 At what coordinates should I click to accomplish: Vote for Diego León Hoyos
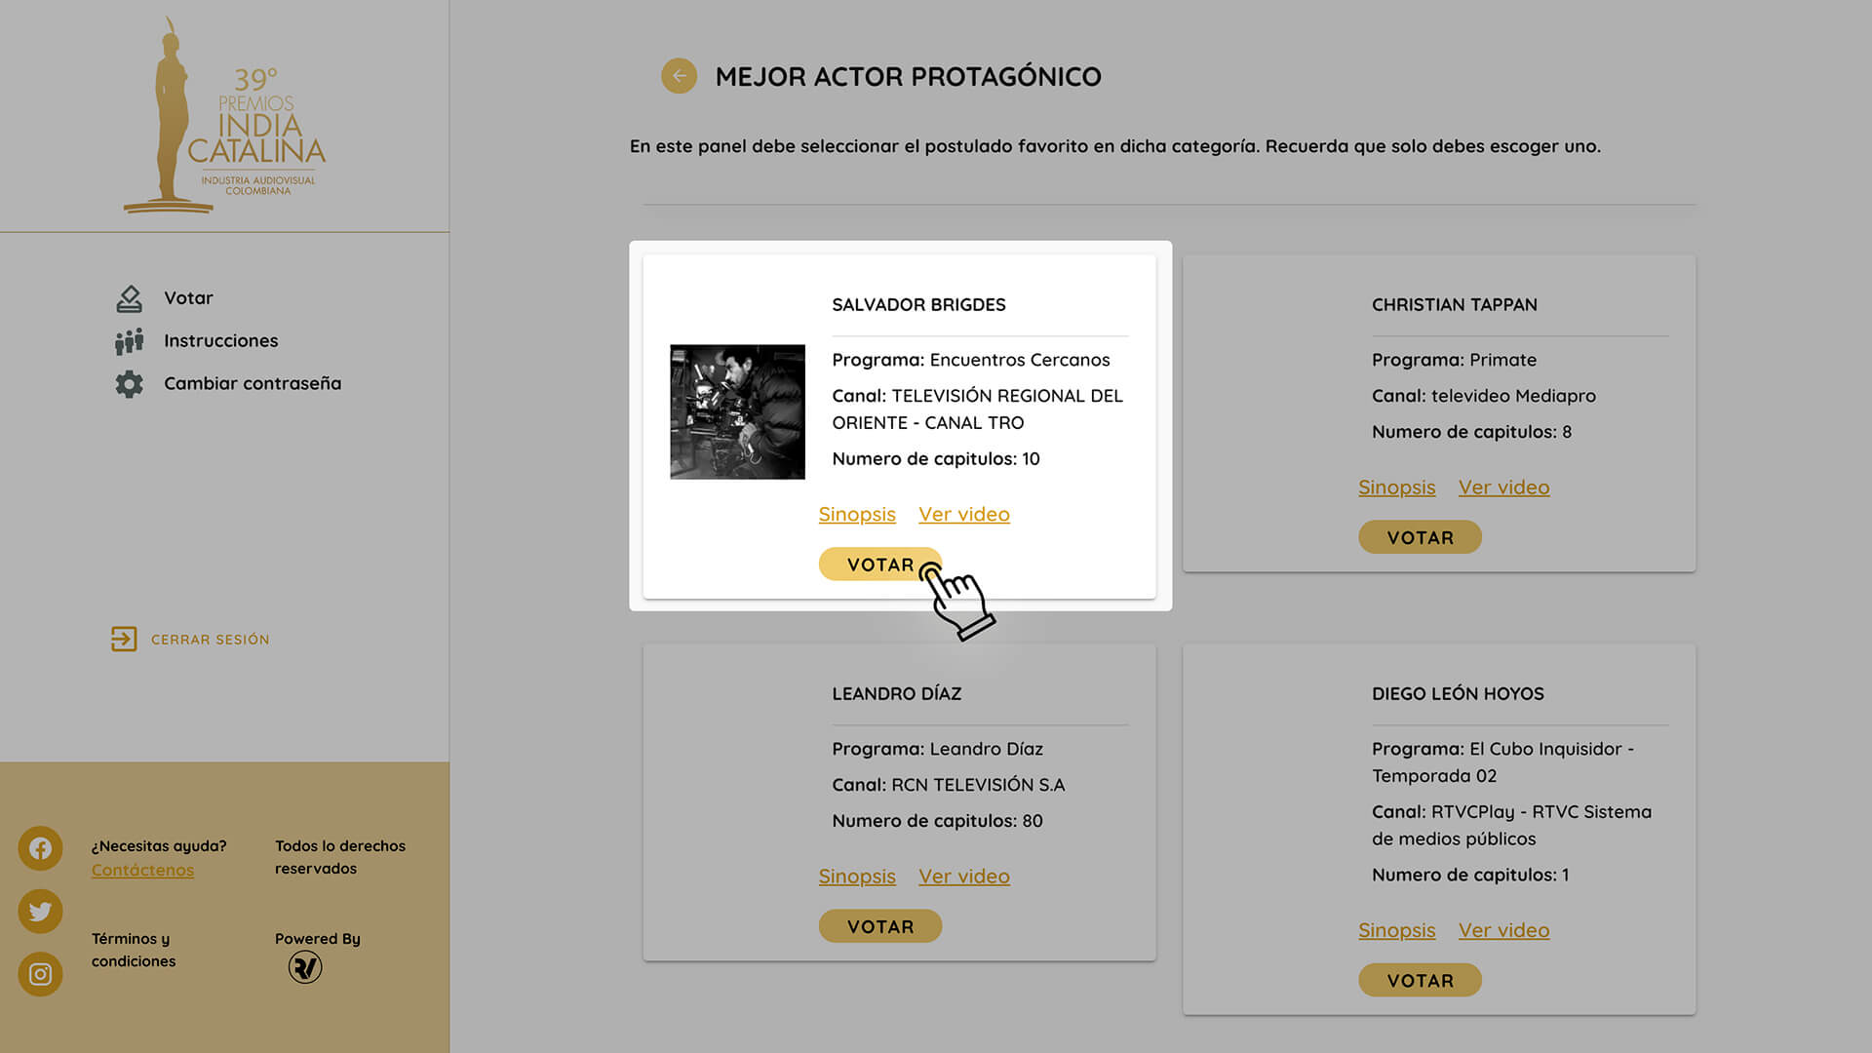(1420, 981)
